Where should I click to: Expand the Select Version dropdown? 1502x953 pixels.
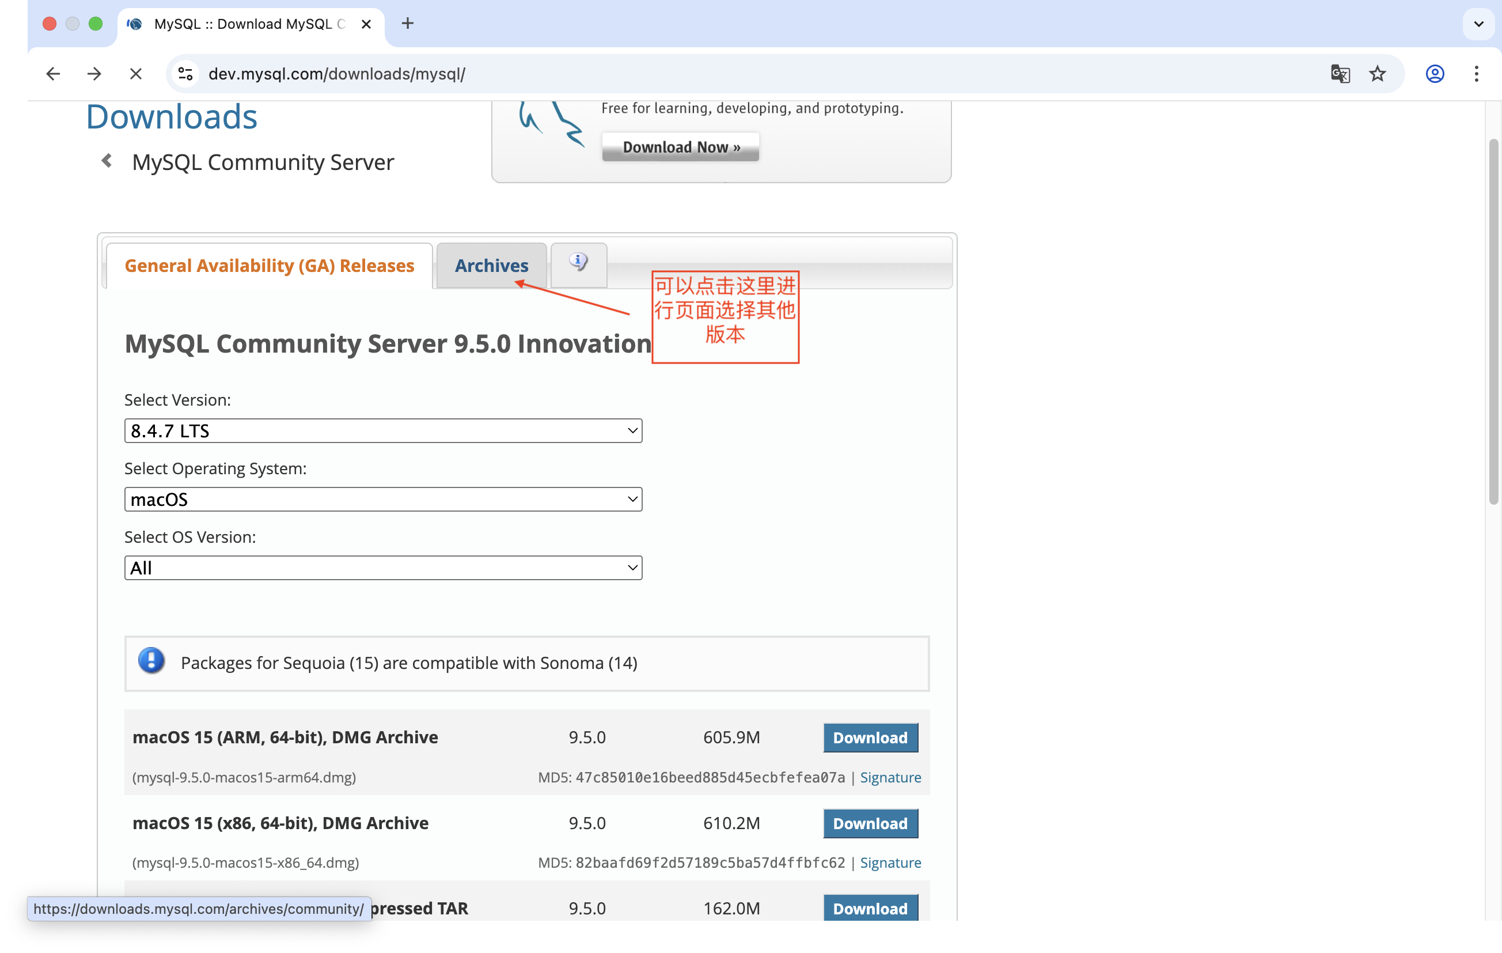[383, 430]
